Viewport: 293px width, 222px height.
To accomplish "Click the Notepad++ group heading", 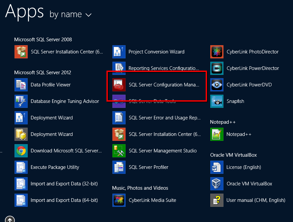I will (x=223, y=122).
